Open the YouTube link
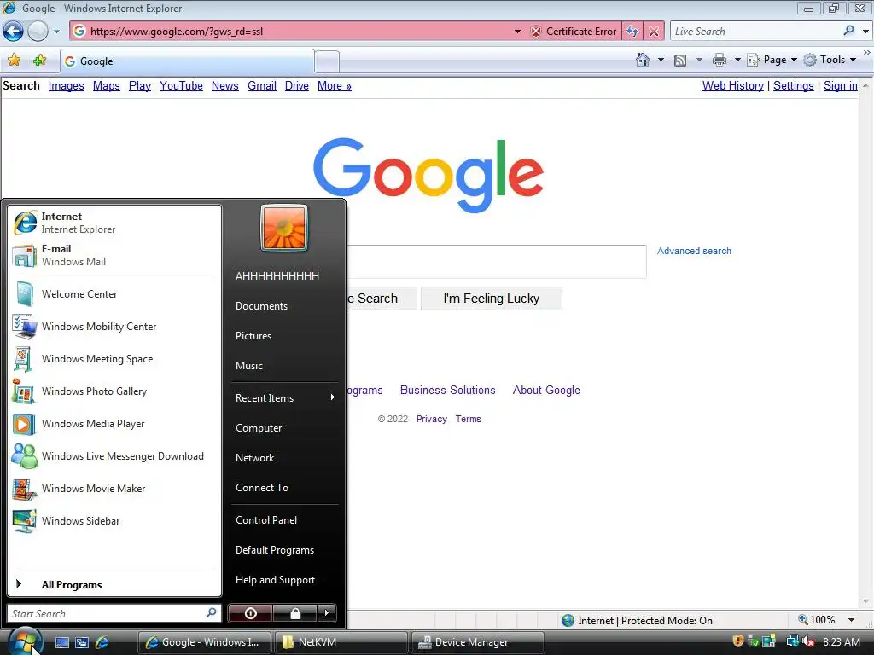Viewport: 874px width, 655px height. pos(181,86)
